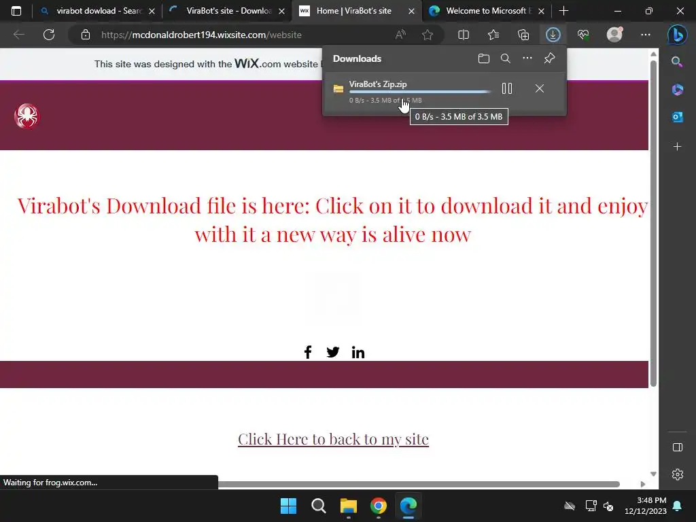Click the horizontal page scrollbar
Viewport: 696px width, 522px height.
click(x=419, y=484)
